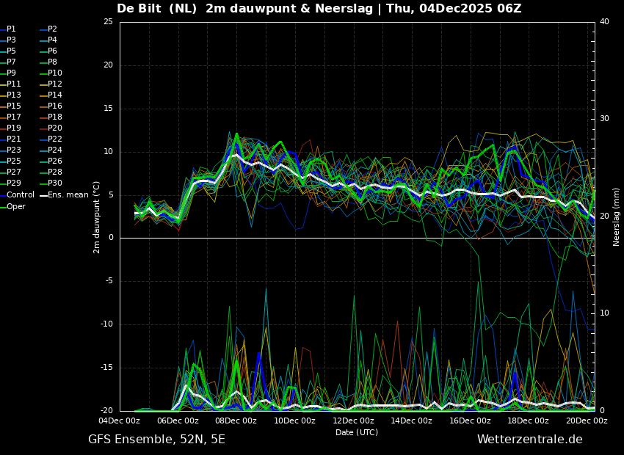Click the -5 value on dew point axis
This screenshot has width=624, height=455.
pyautogui.click(x=109, y=281)
